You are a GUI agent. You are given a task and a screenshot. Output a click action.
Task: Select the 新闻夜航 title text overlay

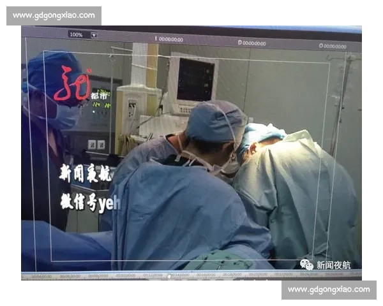[85, 173]
